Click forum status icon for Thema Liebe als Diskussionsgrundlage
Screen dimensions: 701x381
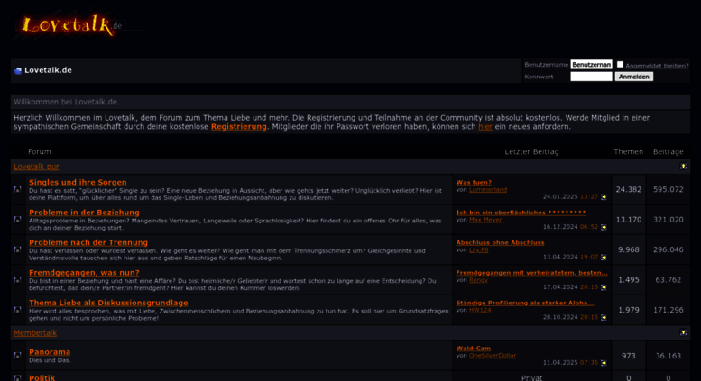(18, 310)
